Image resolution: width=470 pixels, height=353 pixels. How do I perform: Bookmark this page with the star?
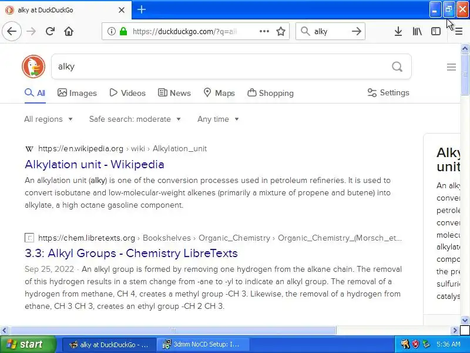(x=281, y=31)
